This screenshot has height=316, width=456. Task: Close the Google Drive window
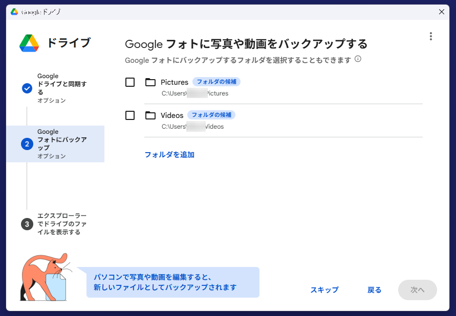442,12
